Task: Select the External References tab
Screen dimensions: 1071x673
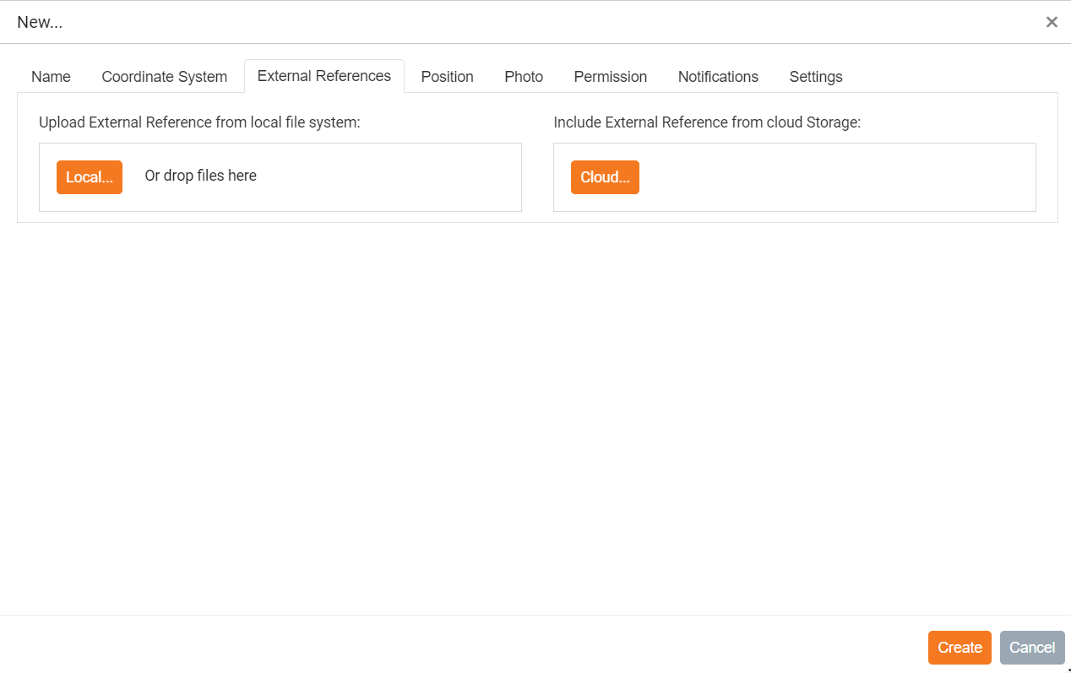Action: coord(323,76)
